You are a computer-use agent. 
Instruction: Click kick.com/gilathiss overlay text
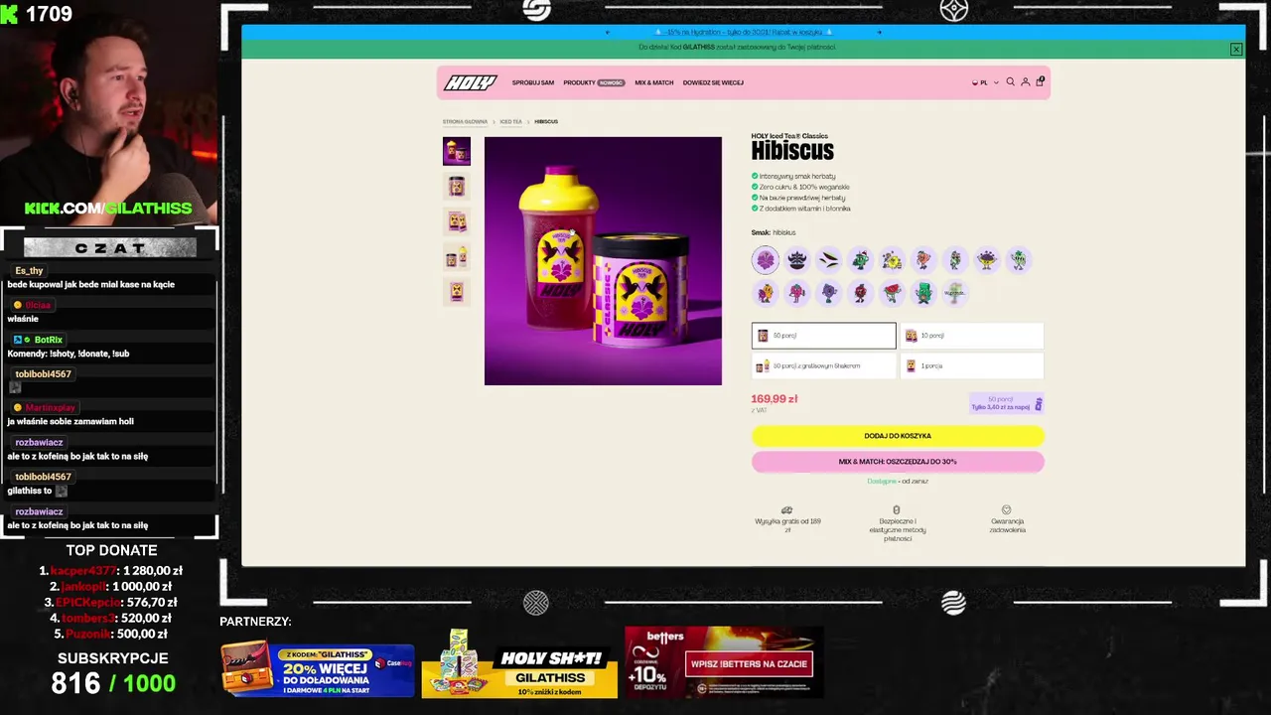108,209
